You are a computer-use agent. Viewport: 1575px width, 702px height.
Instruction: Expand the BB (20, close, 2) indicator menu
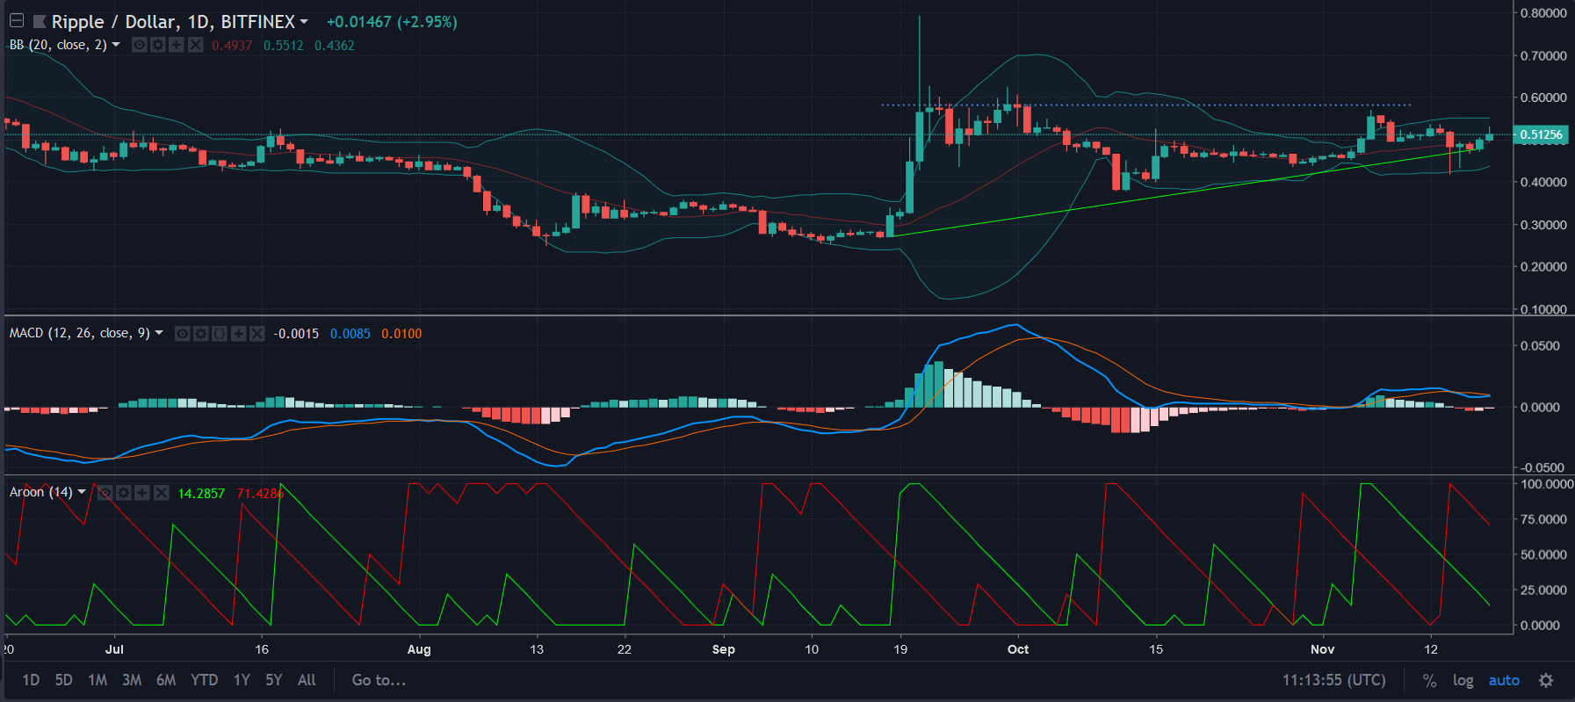[116, 45]
